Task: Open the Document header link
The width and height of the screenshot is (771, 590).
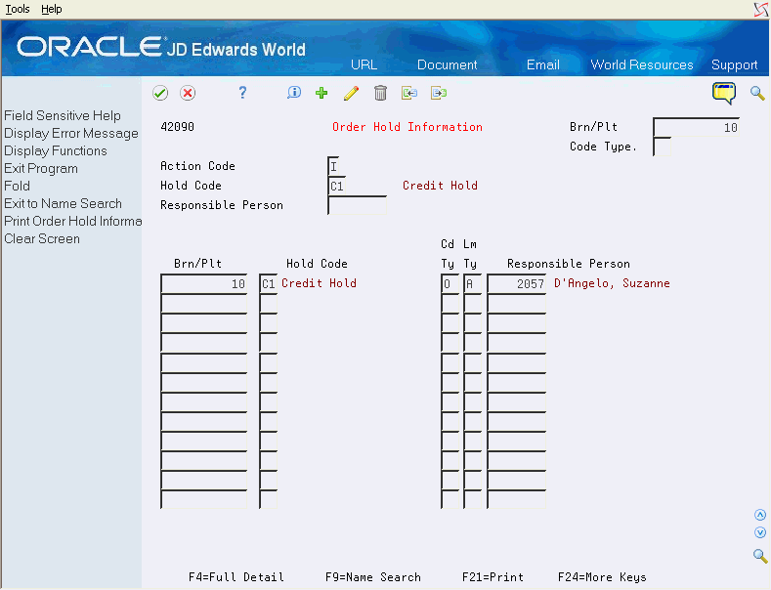Action: [x=447, y=64]
